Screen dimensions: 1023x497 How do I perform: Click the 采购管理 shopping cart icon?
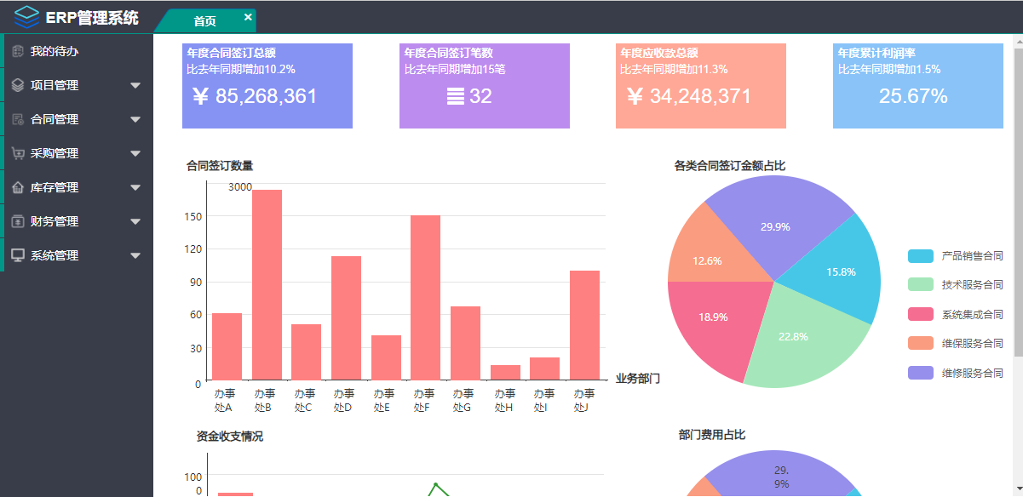(18, 153)
